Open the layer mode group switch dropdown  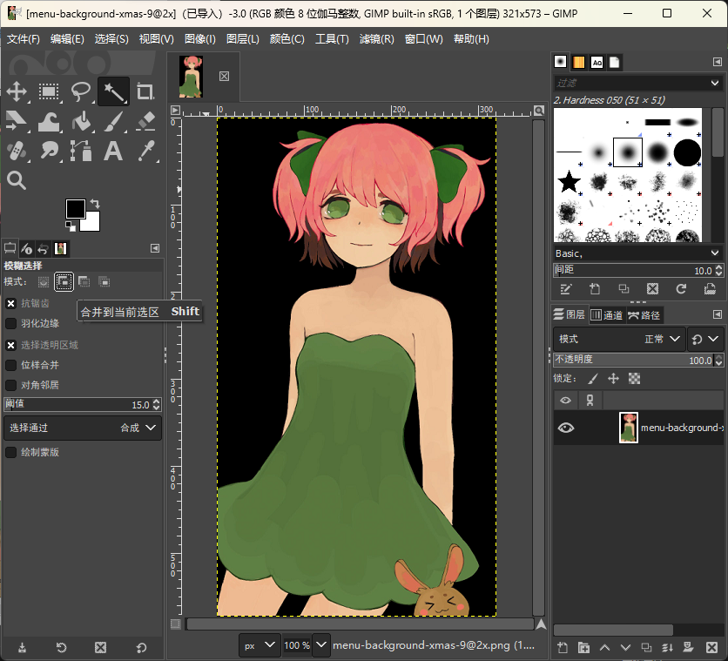tap(704, 340)
